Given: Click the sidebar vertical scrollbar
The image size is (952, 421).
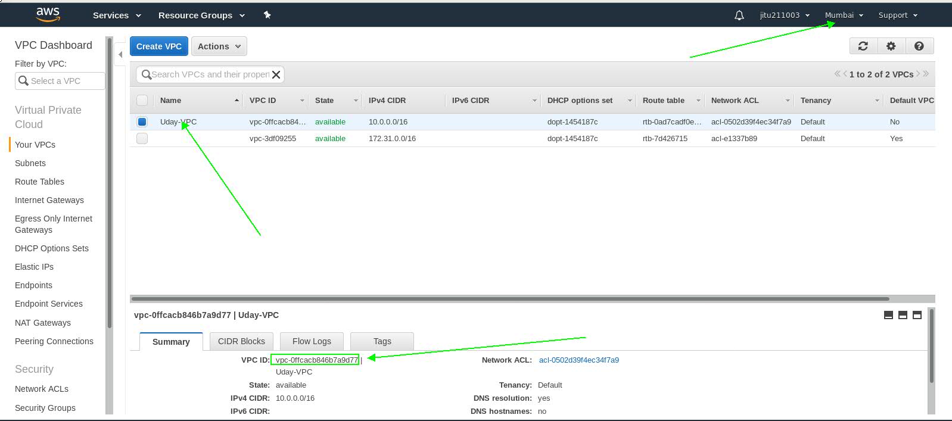Looking at the screenshot, I should click(109, 182).
